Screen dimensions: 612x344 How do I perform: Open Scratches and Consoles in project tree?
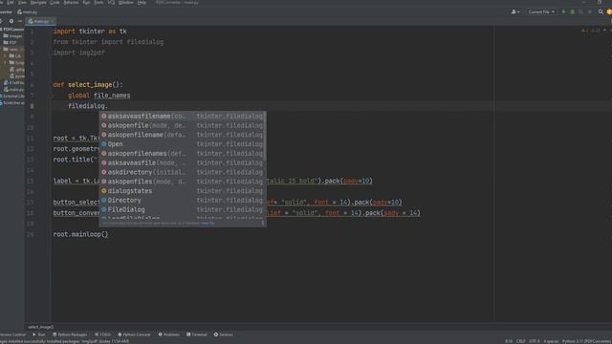tap(12, 103)
